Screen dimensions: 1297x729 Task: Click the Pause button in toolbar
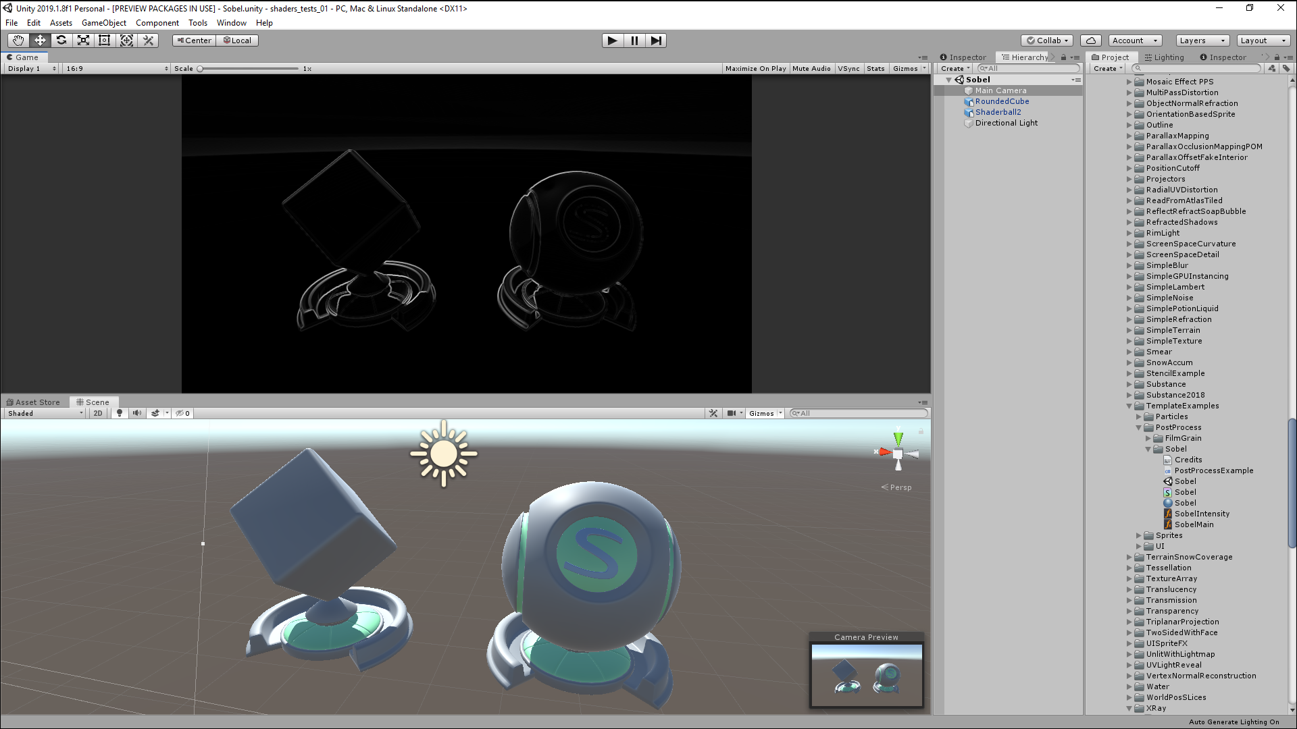(x=634, y=40)
